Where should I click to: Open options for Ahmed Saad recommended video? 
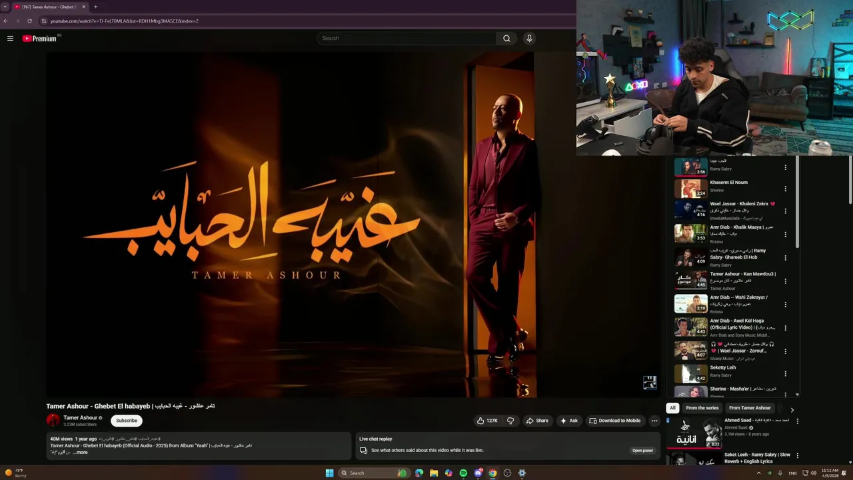click(797, 421)
